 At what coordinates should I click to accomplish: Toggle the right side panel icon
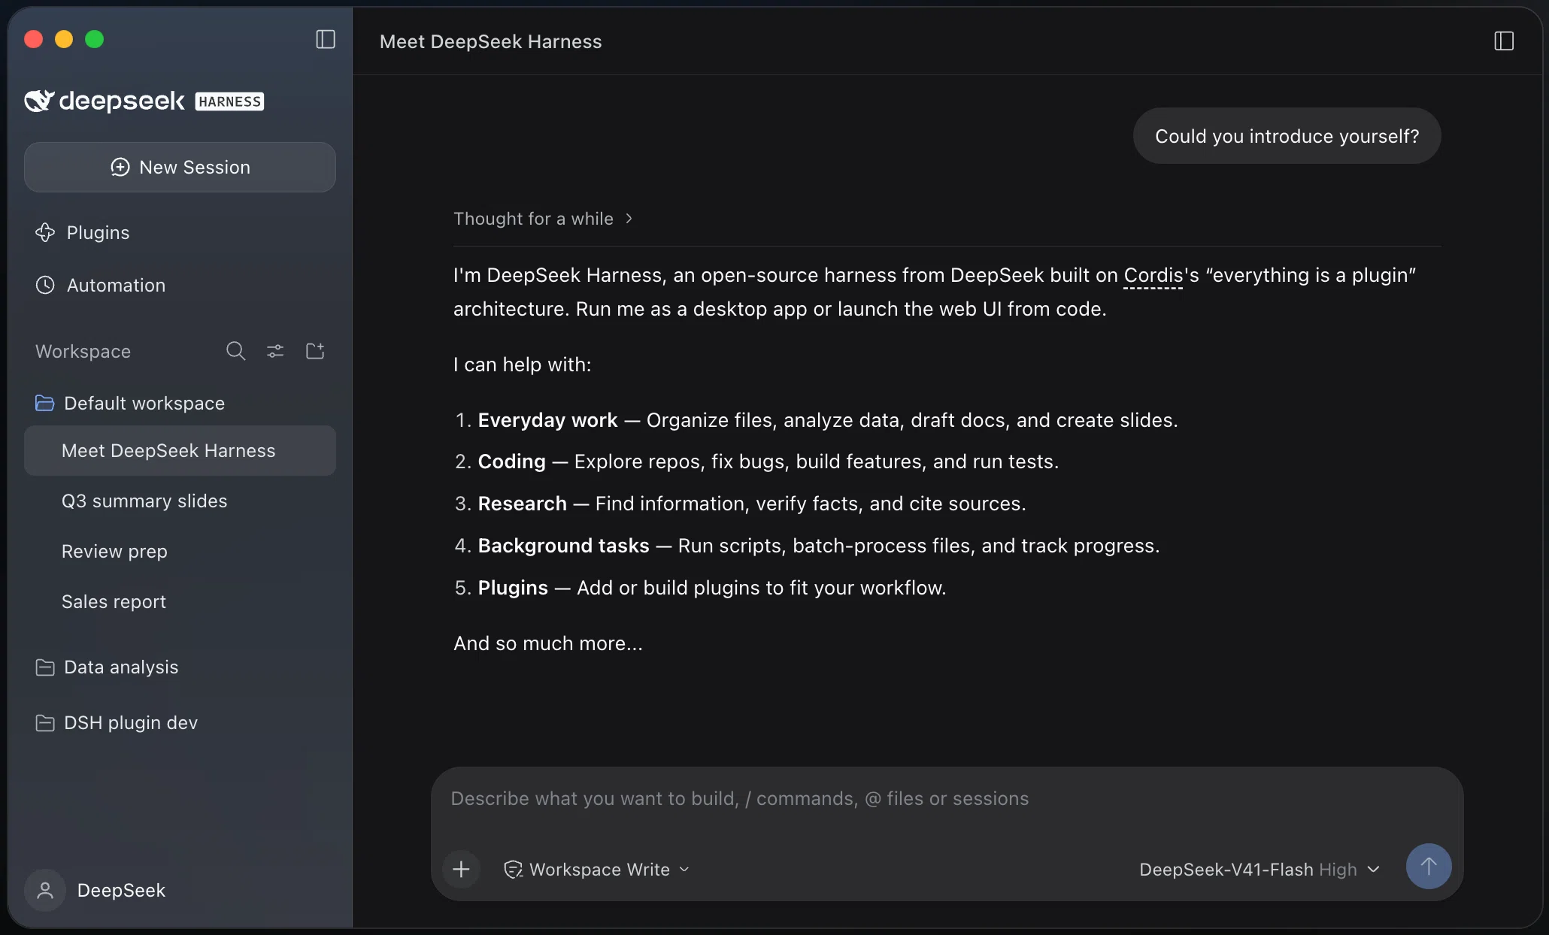point(1504,41)
